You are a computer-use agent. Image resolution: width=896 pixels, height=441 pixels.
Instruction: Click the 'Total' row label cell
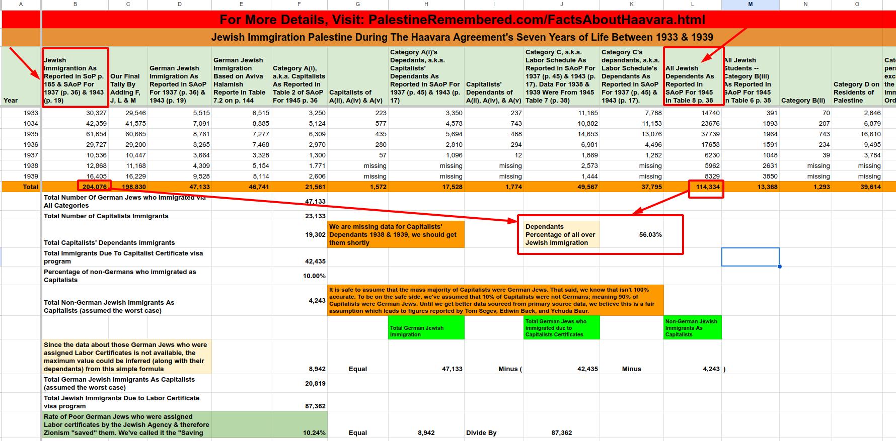21,187
